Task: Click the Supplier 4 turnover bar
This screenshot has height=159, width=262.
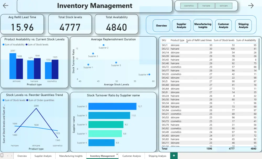Action: [101, 143]
